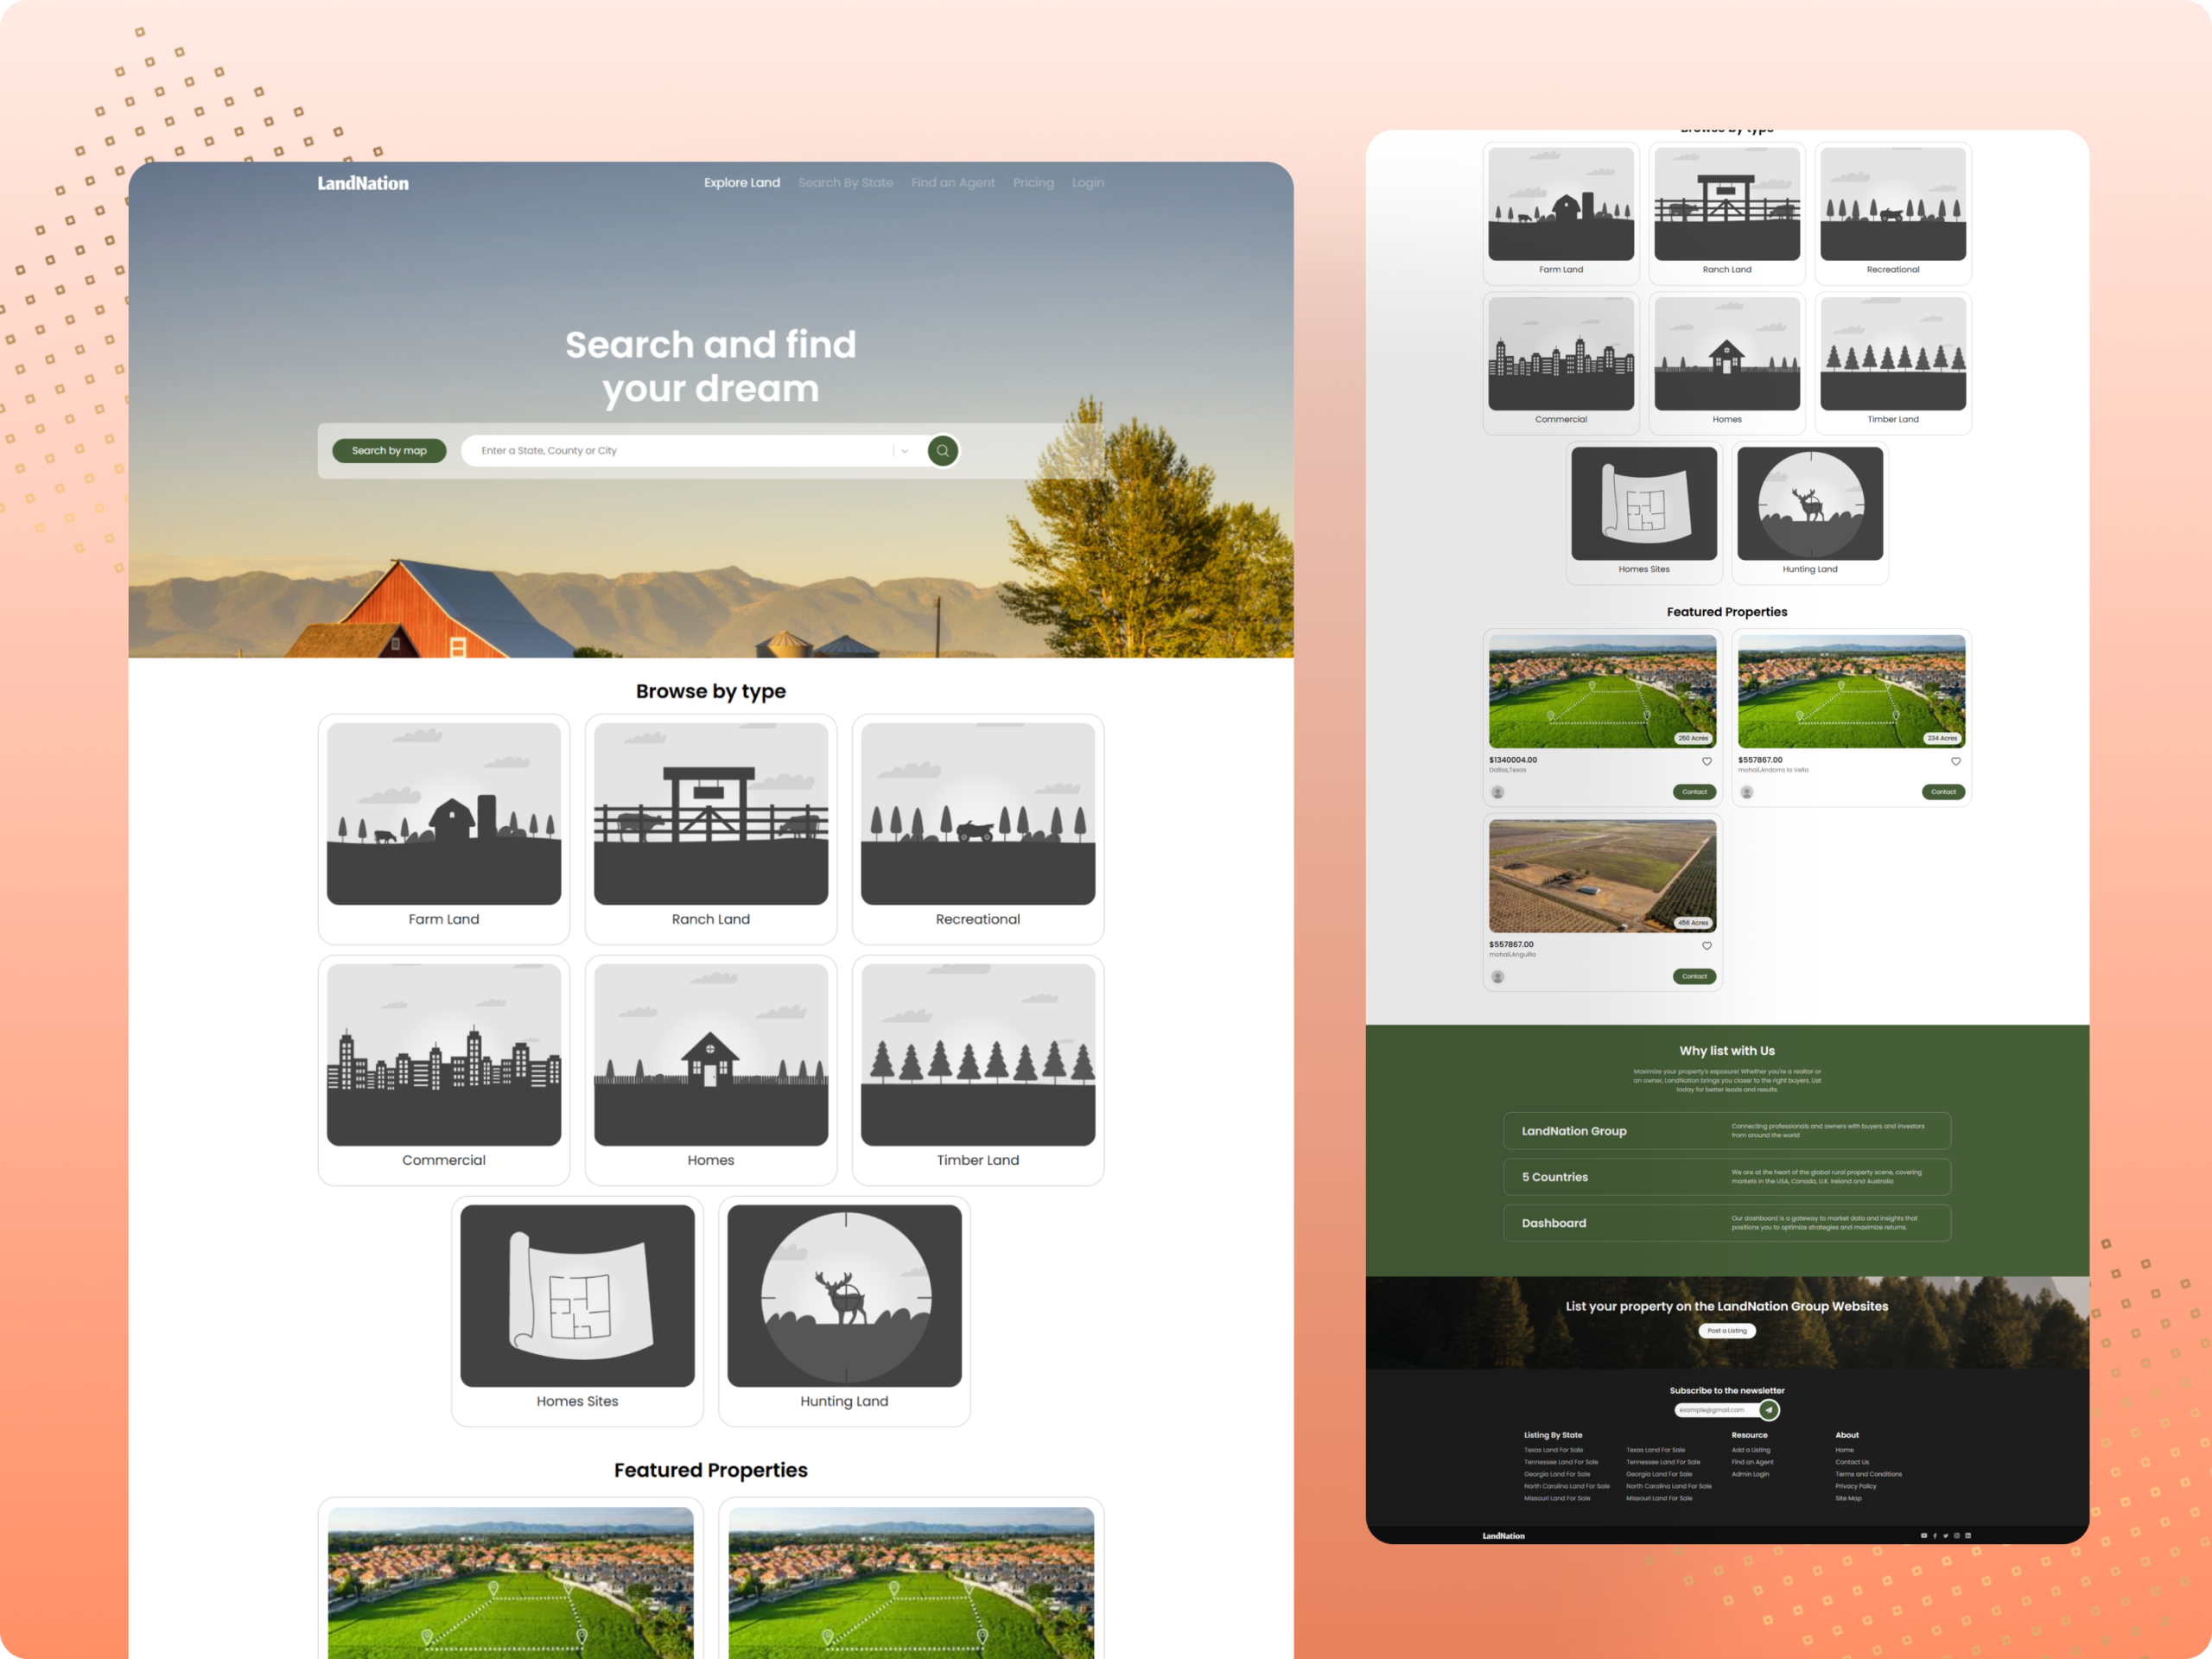2212x1659 pixels.
Task: Click the Search by map button
Action: [389, 451]
